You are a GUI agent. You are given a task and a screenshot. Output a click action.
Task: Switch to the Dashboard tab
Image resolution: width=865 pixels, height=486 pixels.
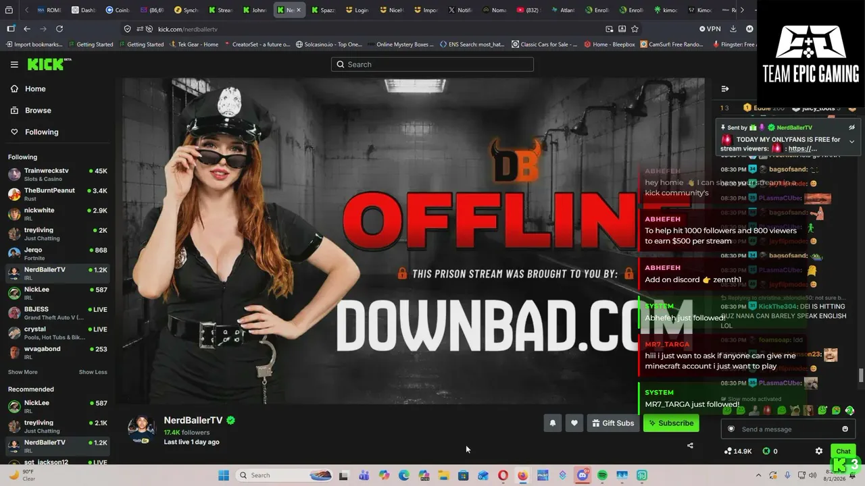coord(83,10)
